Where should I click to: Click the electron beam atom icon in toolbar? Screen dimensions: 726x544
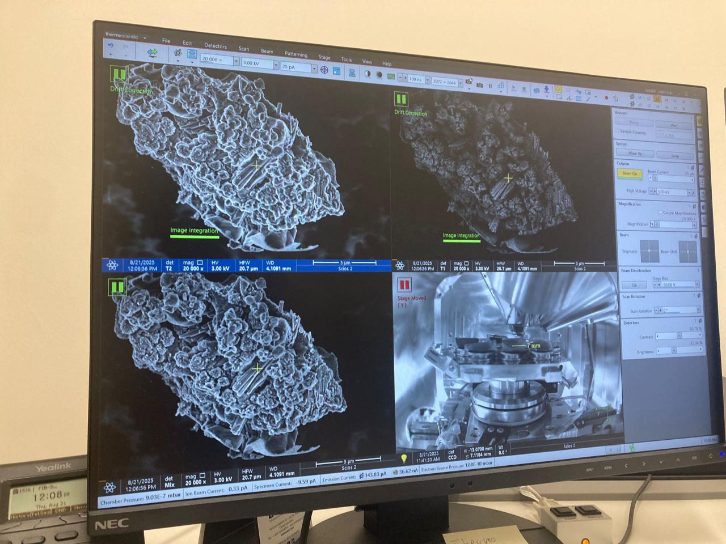pos(178,53)
